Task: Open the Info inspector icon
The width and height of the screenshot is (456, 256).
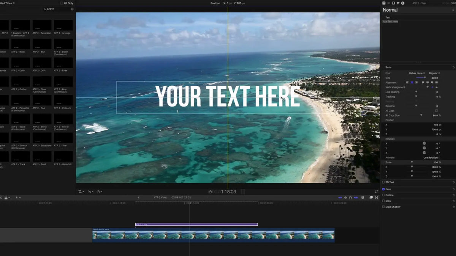Action: pos(403,3)
